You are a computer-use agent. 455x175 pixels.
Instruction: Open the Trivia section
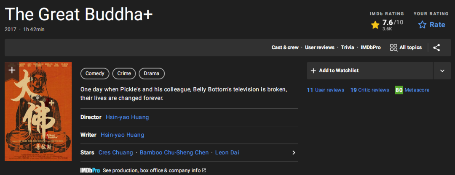click(x=348, y=47)
